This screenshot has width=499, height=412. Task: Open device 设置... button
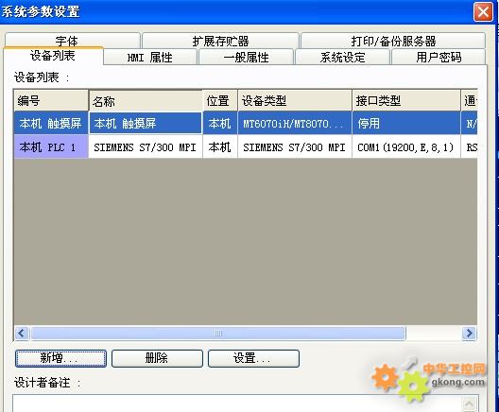(x=253, y=358)
